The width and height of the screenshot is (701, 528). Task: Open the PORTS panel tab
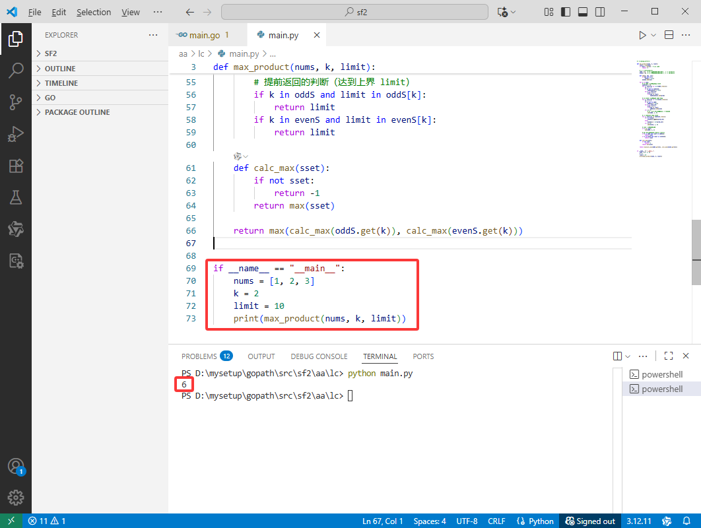pos(423,356)
